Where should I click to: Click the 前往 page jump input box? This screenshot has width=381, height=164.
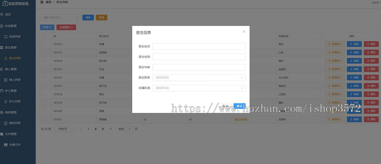pyautogui.click(x=129, y=129)
